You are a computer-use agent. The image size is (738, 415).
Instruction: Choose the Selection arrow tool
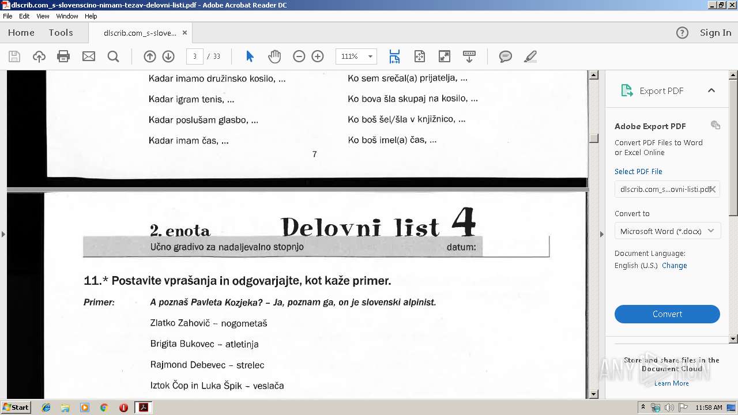(x=250, y=56)
